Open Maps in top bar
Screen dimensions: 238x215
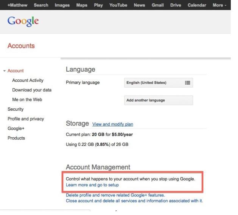coord(82,5)
